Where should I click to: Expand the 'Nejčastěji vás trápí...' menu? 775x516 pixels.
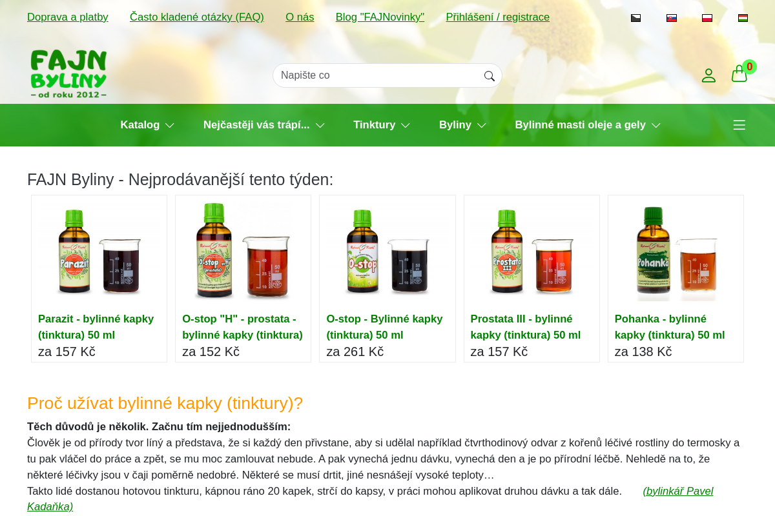click(264, 125)
